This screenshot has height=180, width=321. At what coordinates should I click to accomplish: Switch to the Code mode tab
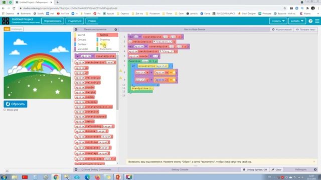[x=7, y=29]
